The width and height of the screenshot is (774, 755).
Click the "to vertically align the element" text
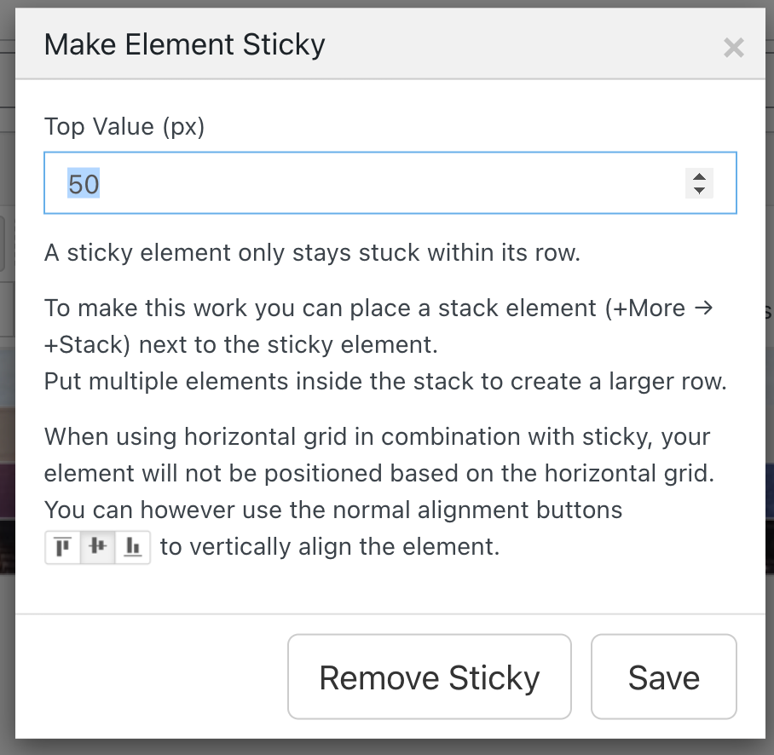tap(329, 546)
